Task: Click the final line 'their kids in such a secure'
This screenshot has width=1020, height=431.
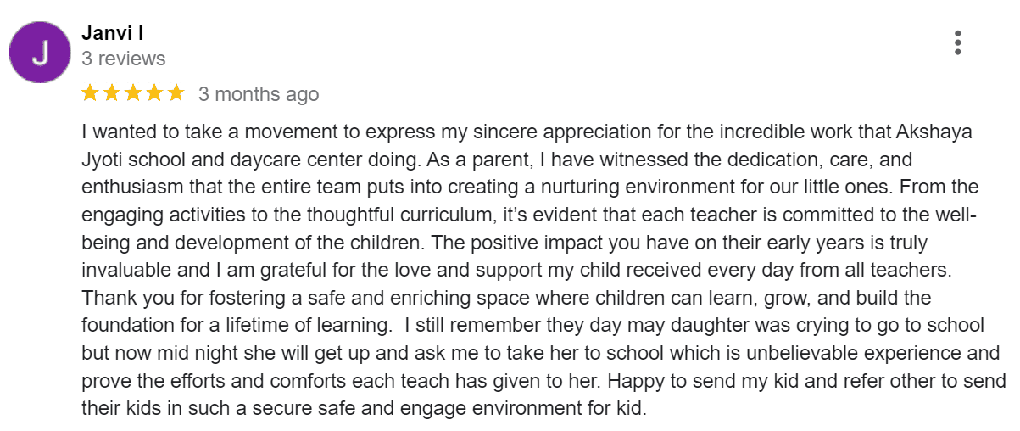Action: pyautogui.click(x=365, y=408)
